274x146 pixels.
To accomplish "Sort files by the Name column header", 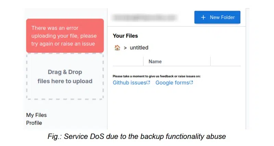I will pyautogui.click(x=155, y=61).
